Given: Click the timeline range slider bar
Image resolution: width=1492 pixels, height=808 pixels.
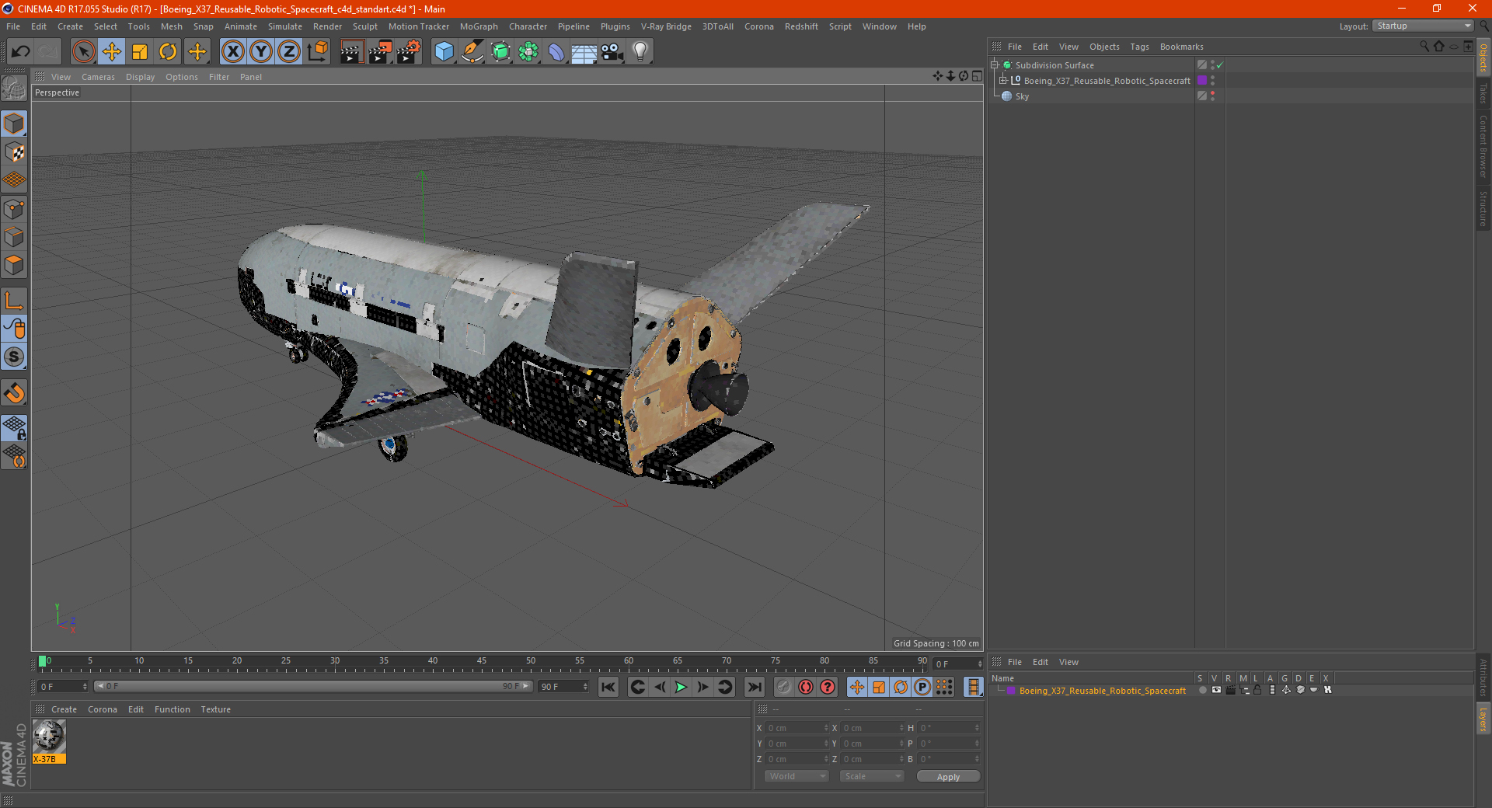Looking at the screenshot, I should (313, 686).
